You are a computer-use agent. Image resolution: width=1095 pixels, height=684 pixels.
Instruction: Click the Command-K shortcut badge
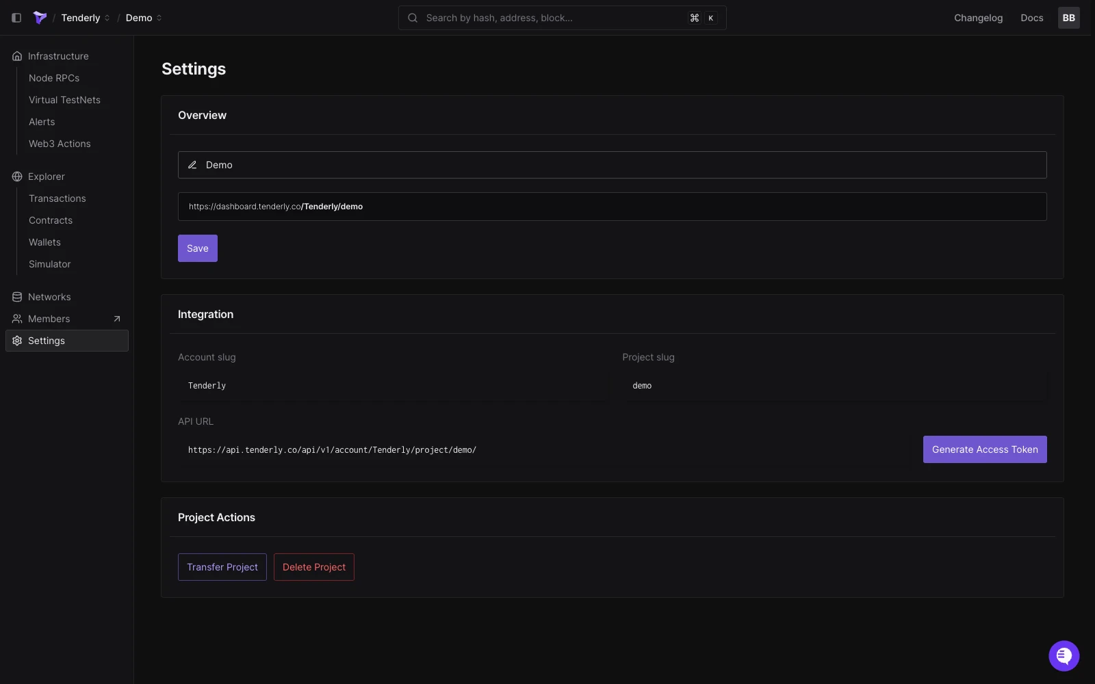point(703,18)
